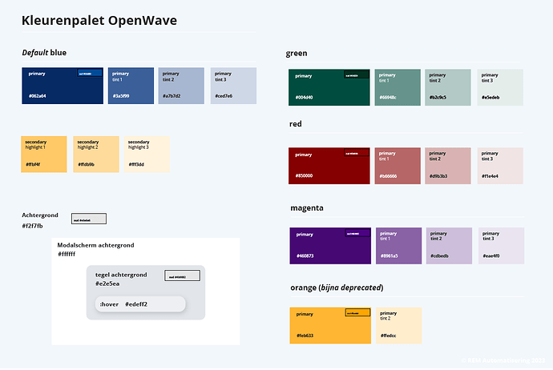Choose magenta tint 3 swatch #eae4f0
The image size is (553, 370).
[501, 246]
